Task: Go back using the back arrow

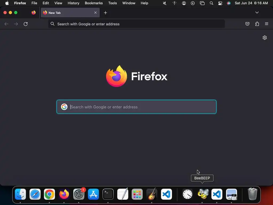Action: (x=6, y=24)
